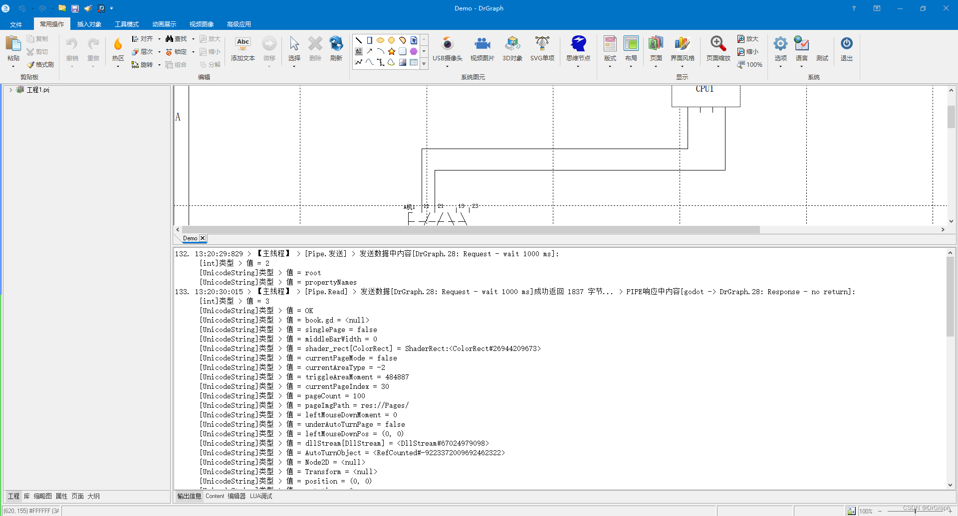Viewport: 958px width, 516px height.
Task: Open the 缩略图 thumbnails side tab
Action: pyautogui.click(x=42, y=496)
